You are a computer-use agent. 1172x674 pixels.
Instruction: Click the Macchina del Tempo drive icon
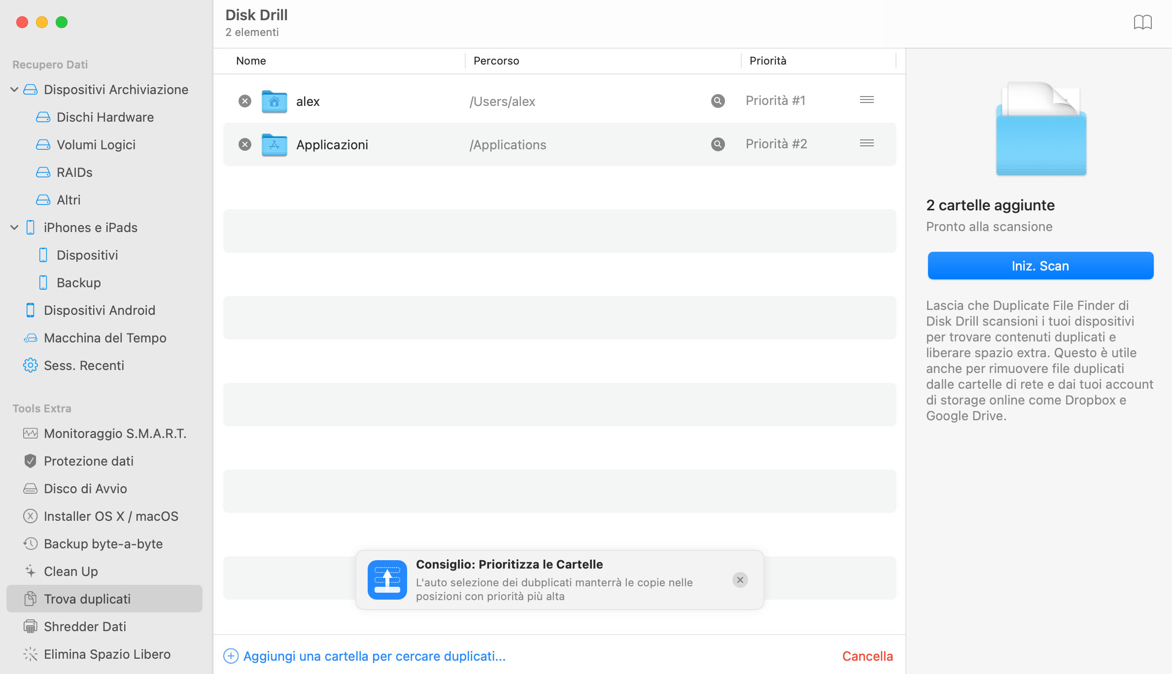[x=31, y=338]
